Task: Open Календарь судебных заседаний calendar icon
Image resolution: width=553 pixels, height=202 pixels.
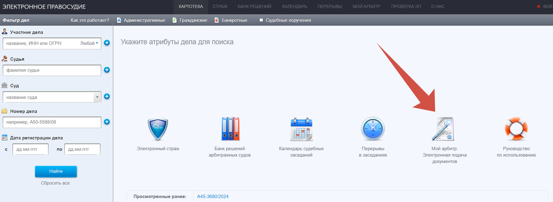Action: point(301,128)
